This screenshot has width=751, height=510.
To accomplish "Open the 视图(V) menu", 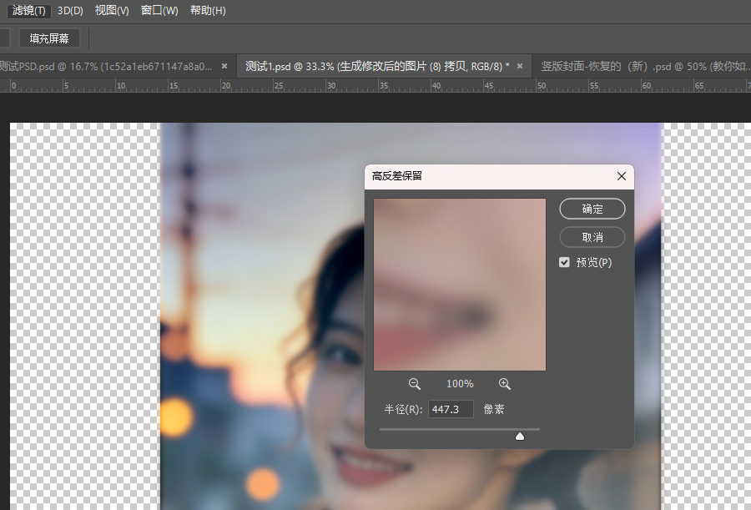I will point(112,11).
